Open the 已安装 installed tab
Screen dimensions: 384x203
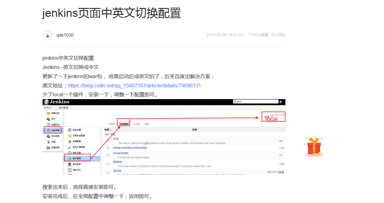click(x=136, y=124)
